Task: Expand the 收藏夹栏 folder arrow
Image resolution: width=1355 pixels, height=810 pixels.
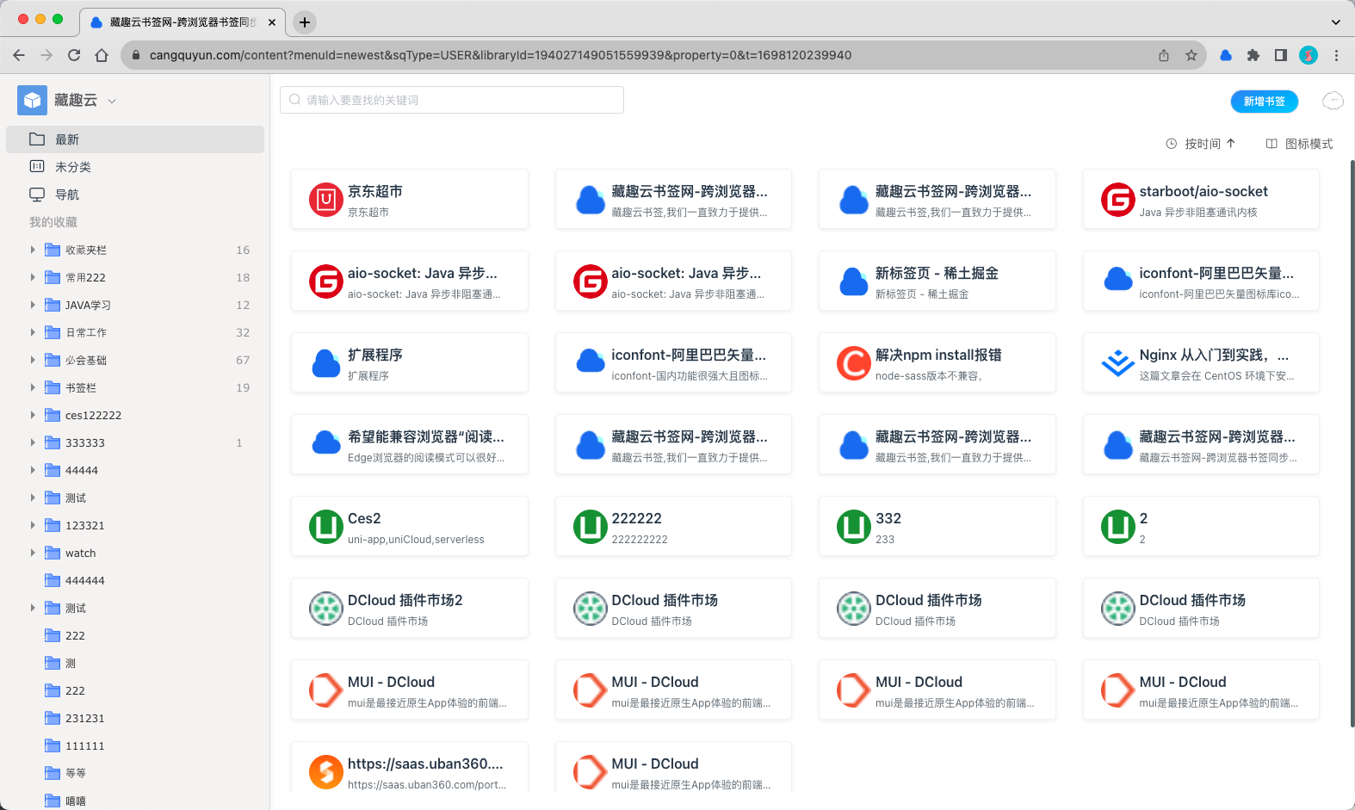Action: point(33,250)
